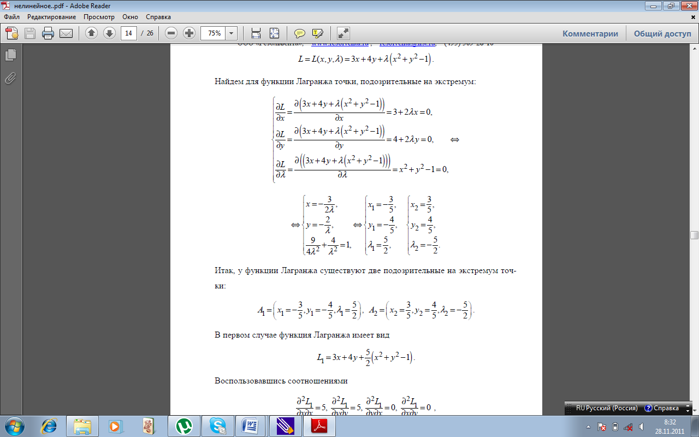Click the volume speaker tray icon

(x=642, y=427)
